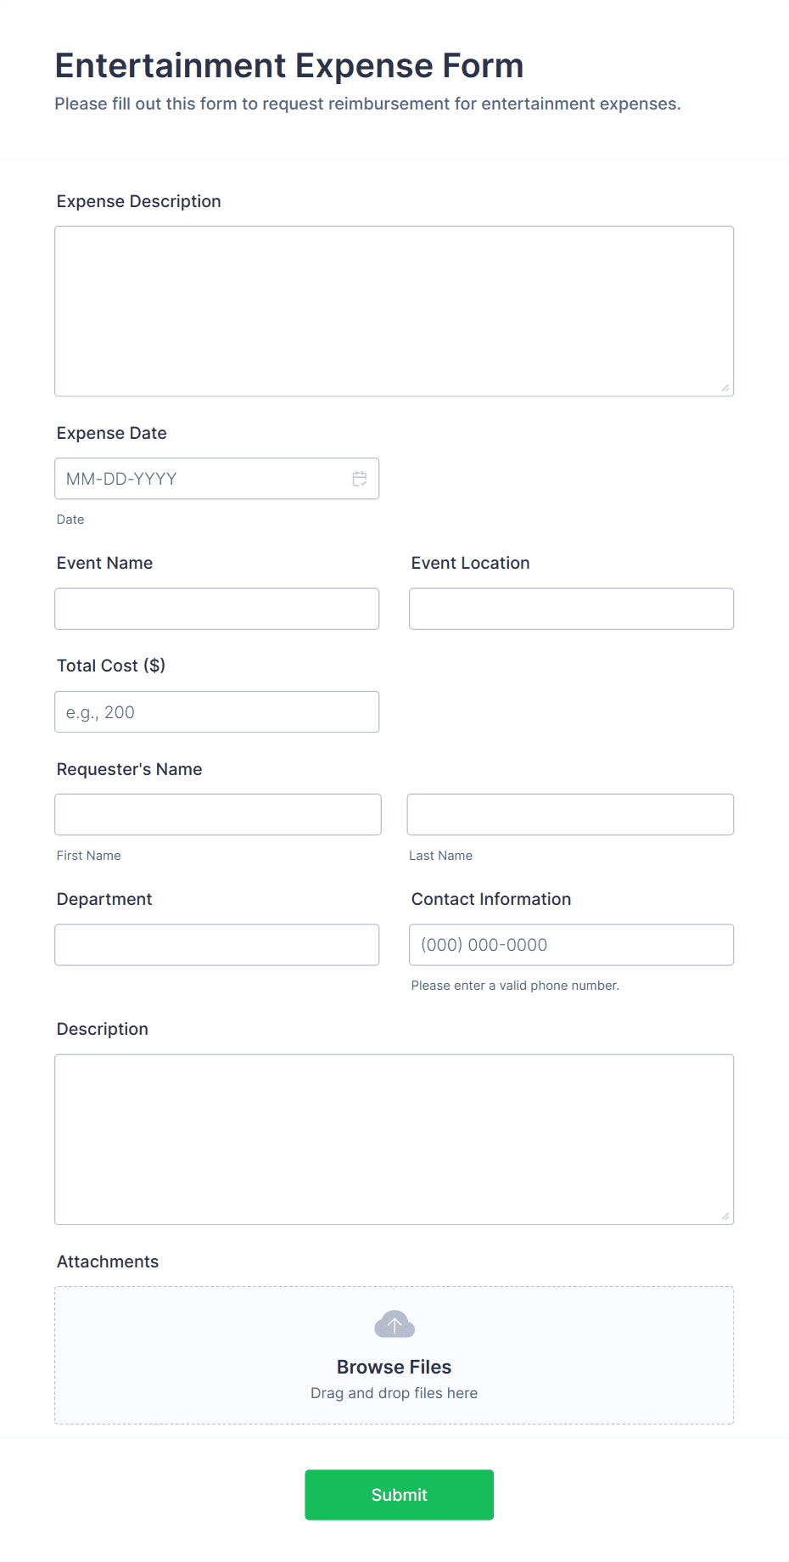This screenshot has height=1562, width=789.
Task: Click the cloud upload icon in Attachments
Action: click(x=394, y=1323)
